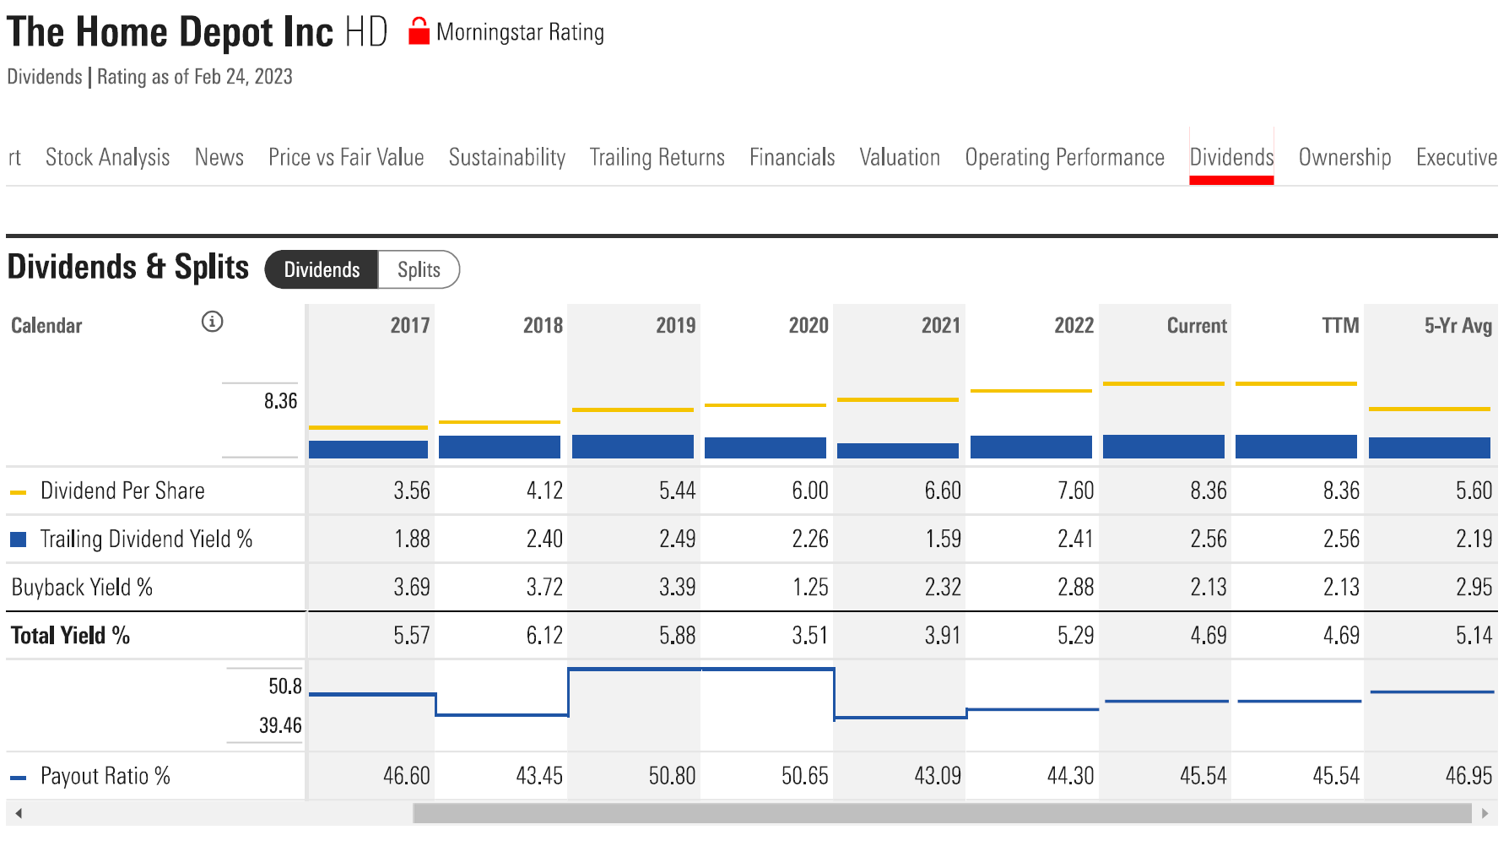Image resolution: width=1509 pixels, height=846 pixels.
Task: Click the 2017 dividend per share value 3.56
Action: (412, 491)
